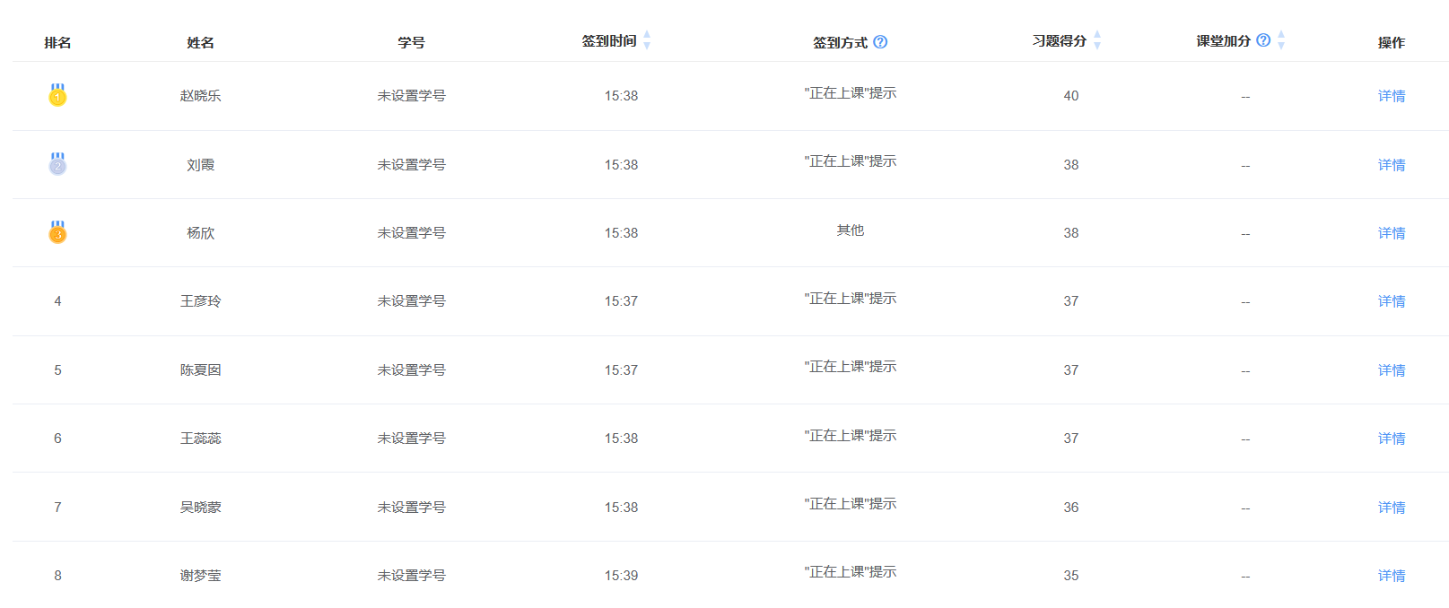The width and height of the screenshot is (1449, 608).
Task: Click the 其他 sign-in method cell
Action: point(850,230)
